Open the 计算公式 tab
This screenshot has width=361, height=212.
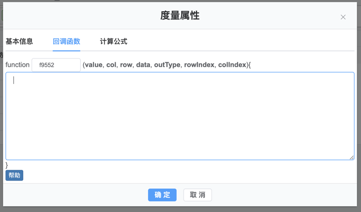114,41
